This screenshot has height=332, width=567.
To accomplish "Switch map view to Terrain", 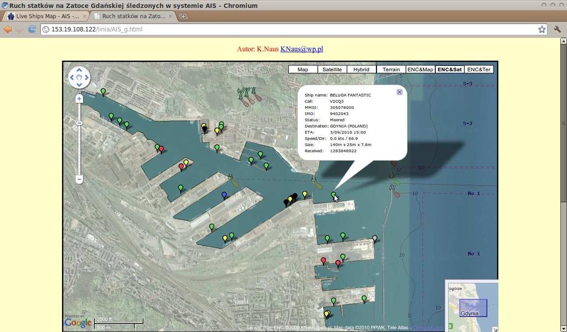I will pos(391,69).
